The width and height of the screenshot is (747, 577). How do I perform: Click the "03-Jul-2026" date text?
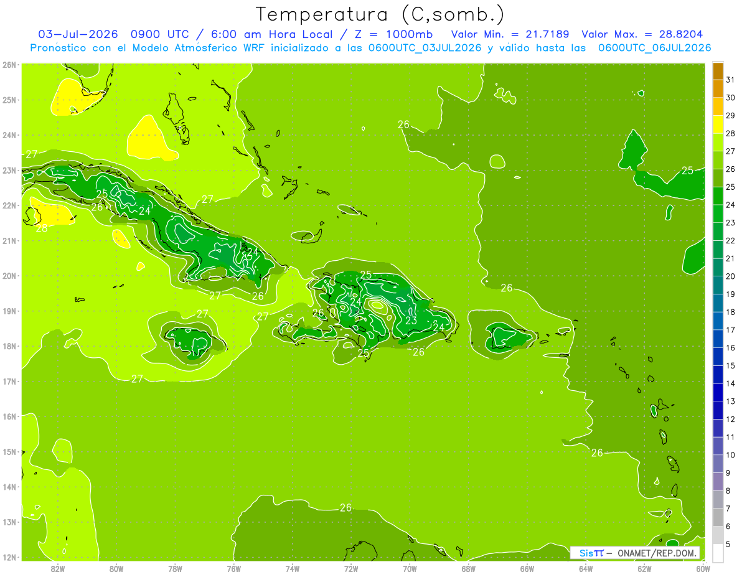pyautogui.click(x=78, y=34)
